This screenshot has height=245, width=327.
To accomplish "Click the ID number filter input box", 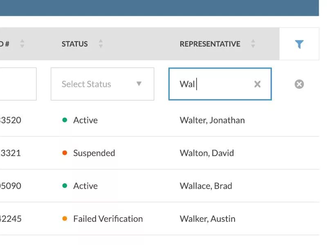I will pos(18,84).
